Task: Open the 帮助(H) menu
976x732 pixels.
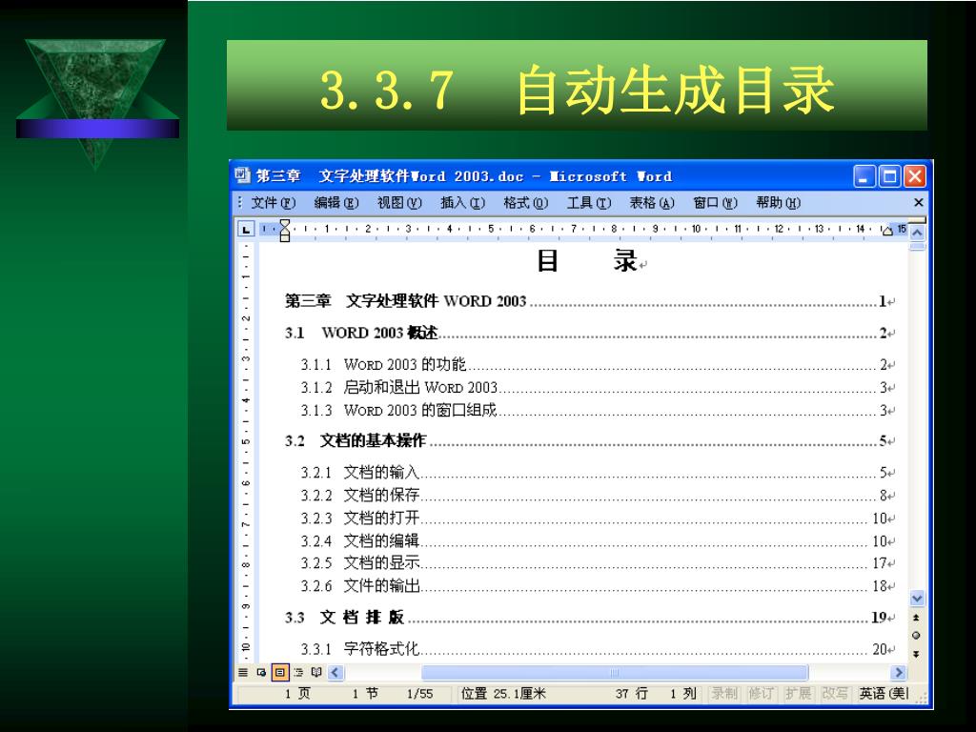Action: click(778, 203)
